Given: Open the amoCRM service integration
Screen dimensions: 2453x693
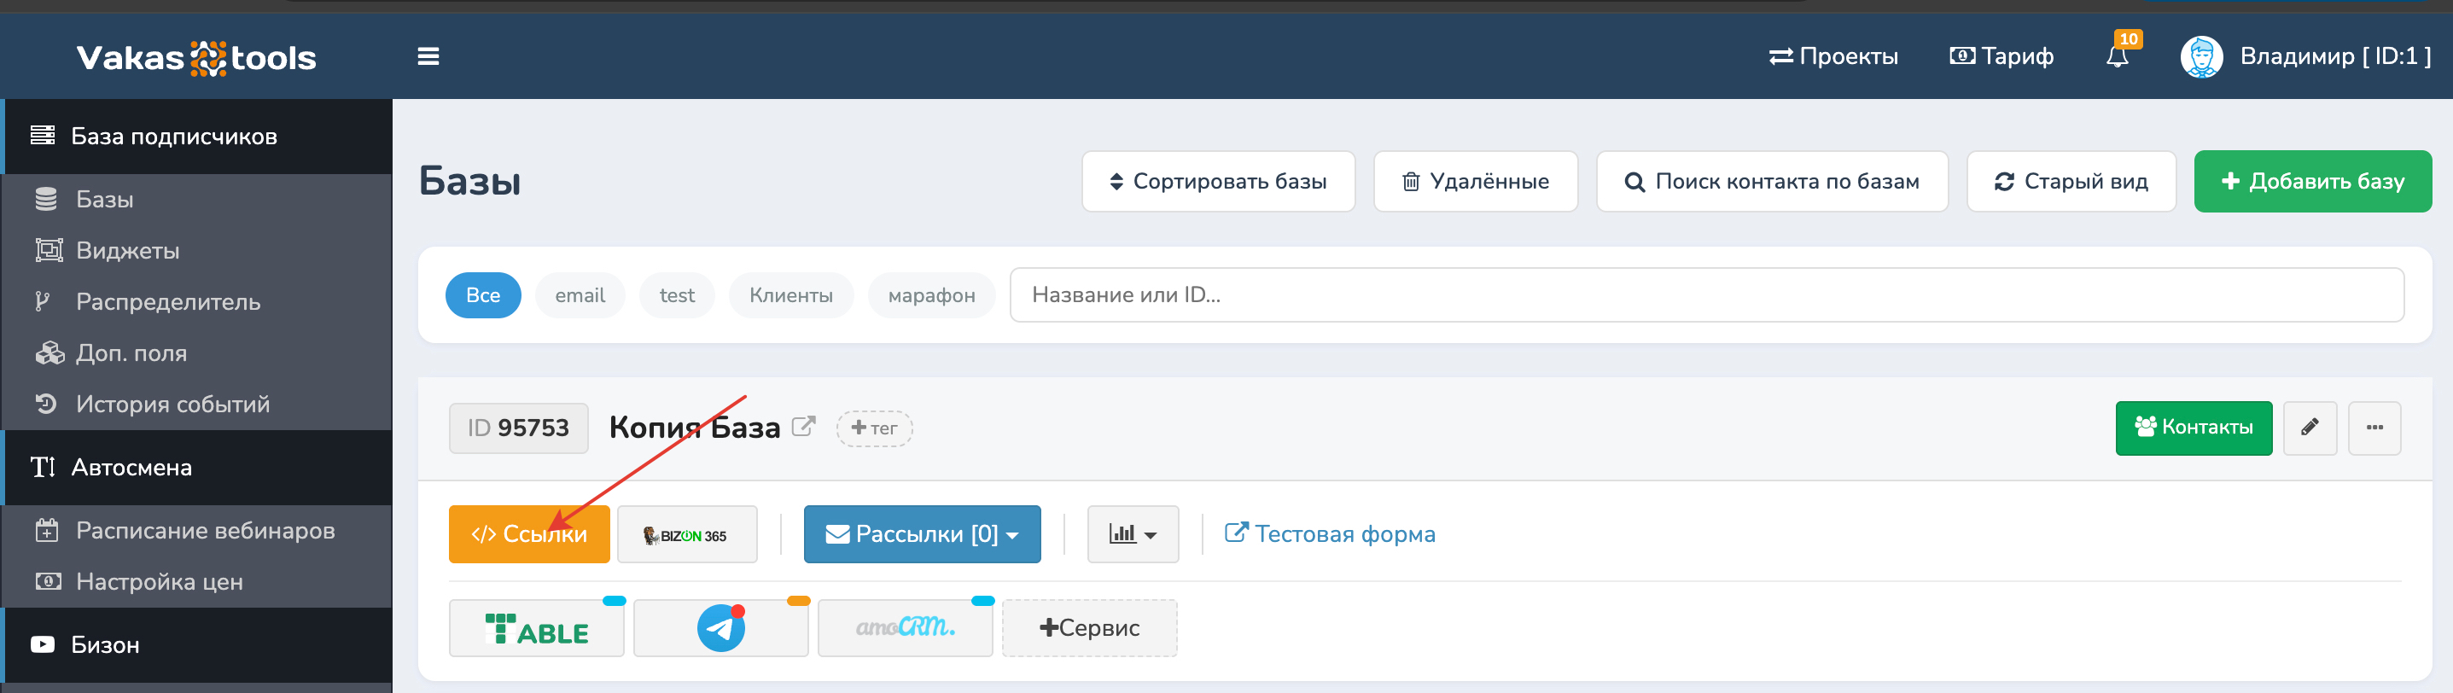Looking at the screenshot, I should tap(905, 628).
